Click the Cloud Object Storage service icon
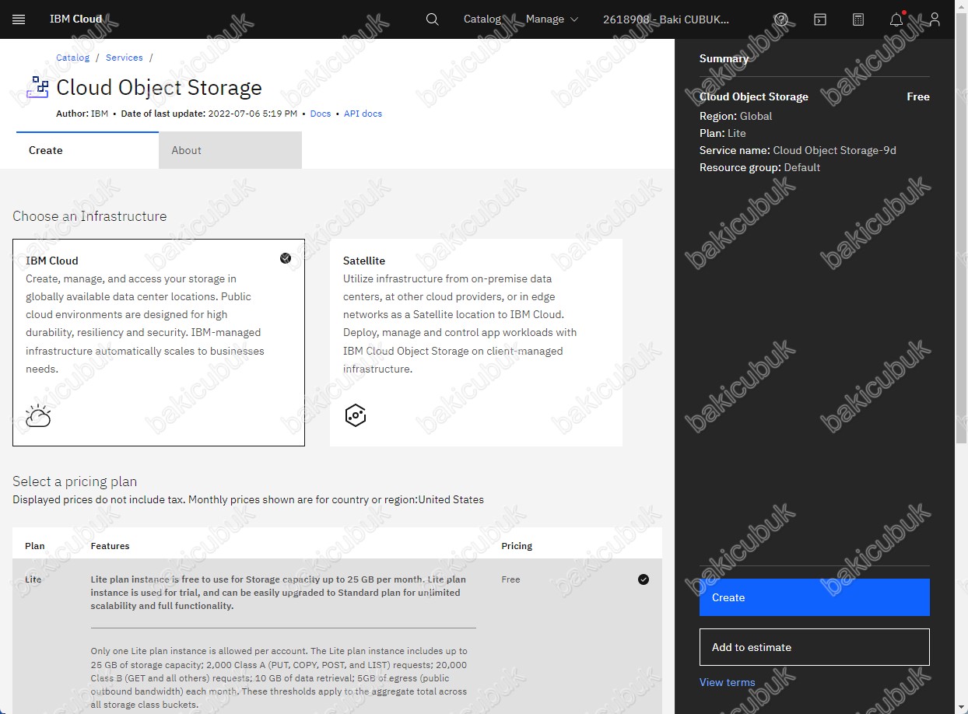968x714 pixels. [x=37, y=87]
